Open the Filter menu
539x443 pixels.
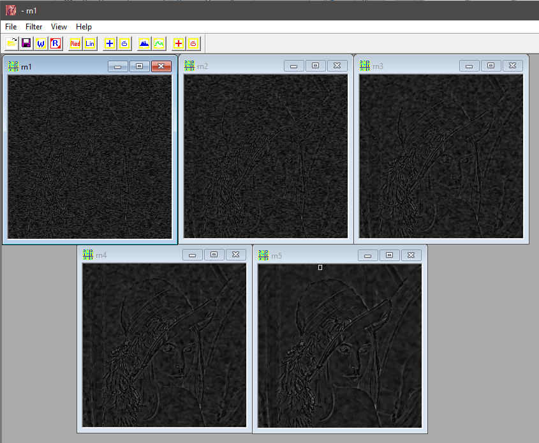pos(34,27)
